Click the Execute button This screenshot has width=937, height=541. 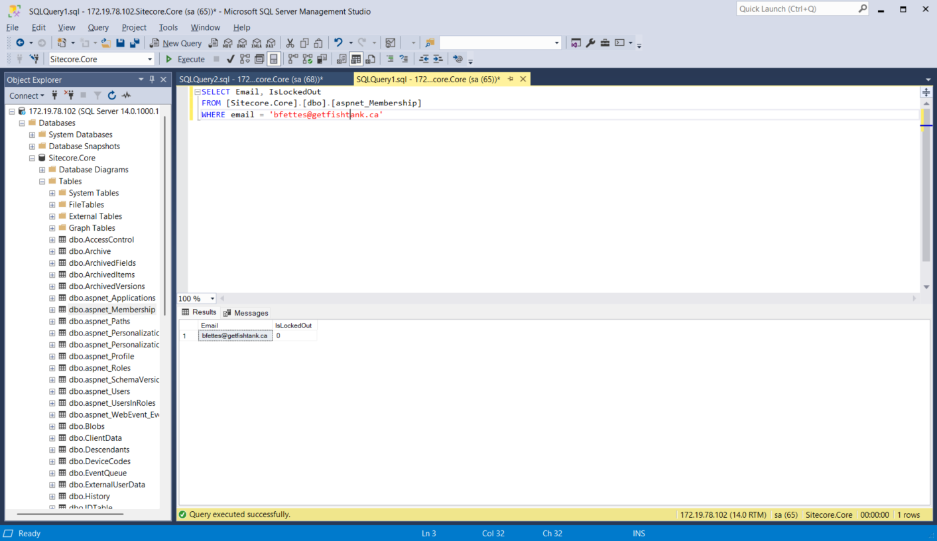pos(185,59)
